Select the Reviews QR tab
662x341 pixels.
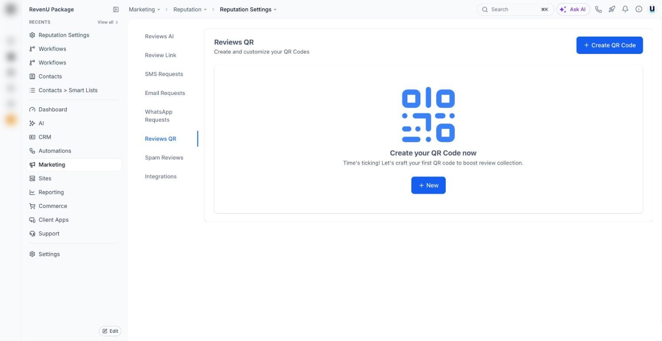pos(161,139)
